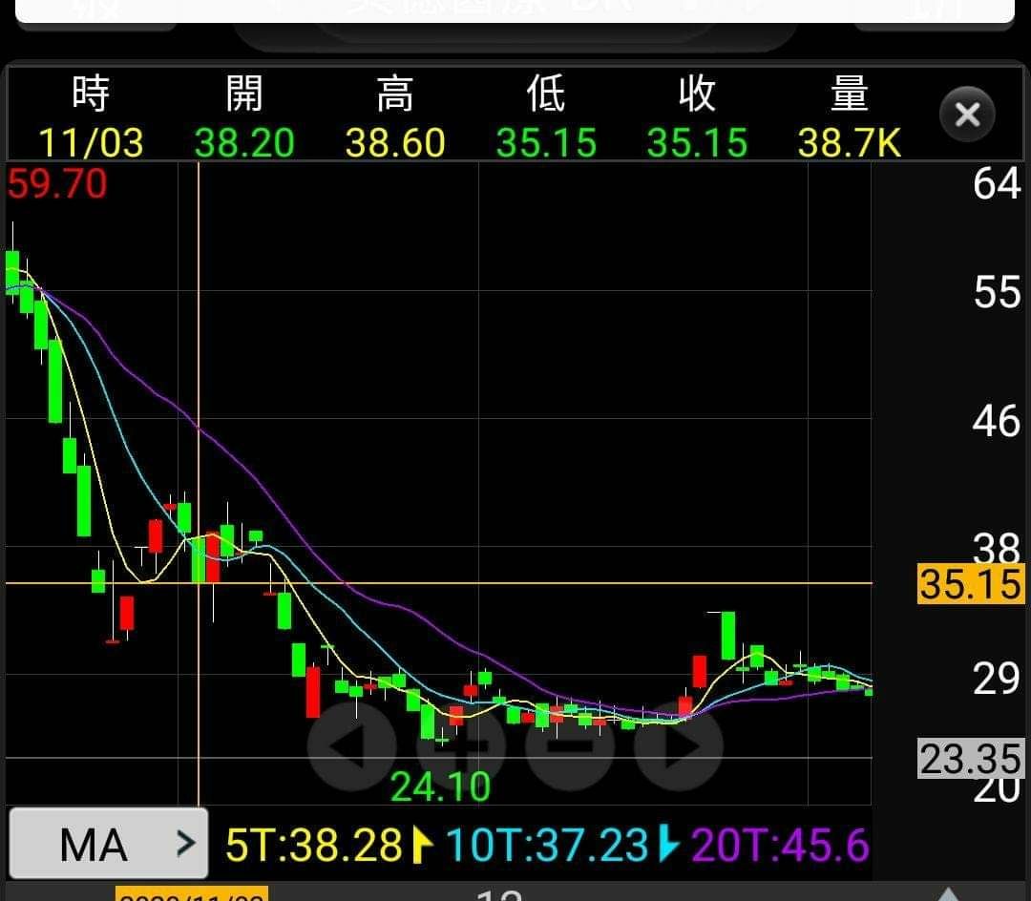The width and height of the screenshot is (1031, 901).
Task: Tap the 38.60 high value under 高
Action: point(395,143)
